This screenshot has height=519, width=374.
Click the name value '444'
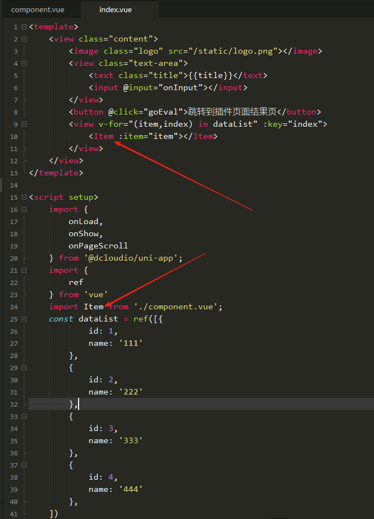[131, 489]
